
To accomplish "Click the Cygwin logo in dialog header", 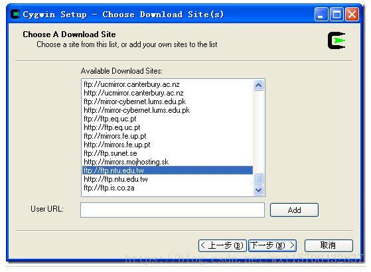I will [336, 40].
